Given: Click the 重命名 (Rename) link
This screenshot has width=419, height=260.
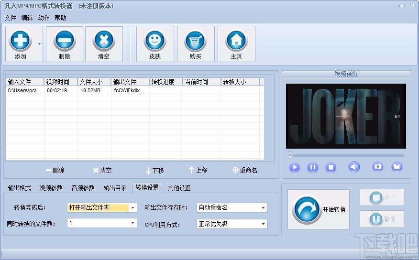Looking at the screenshot, I should coord(245,170).
